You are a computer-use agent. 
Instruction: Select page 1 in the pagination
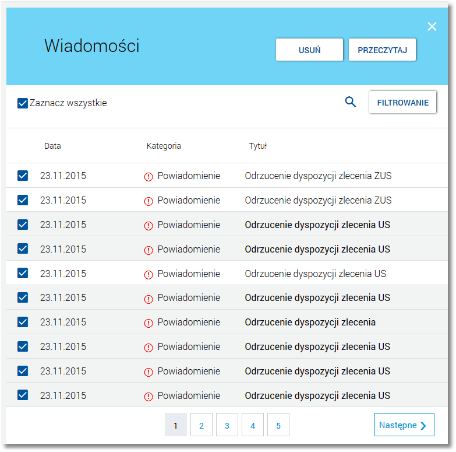[x=176, y=425]
